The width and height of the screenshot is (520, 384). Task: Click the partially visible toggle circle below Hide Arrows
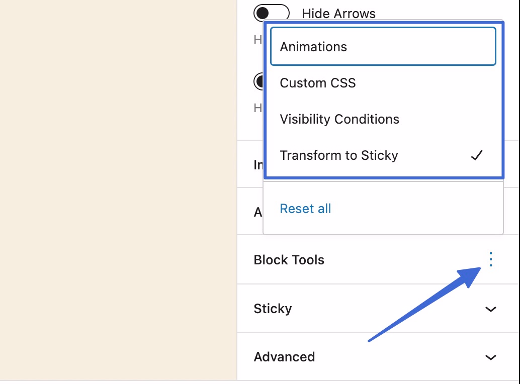click(259, 81)
